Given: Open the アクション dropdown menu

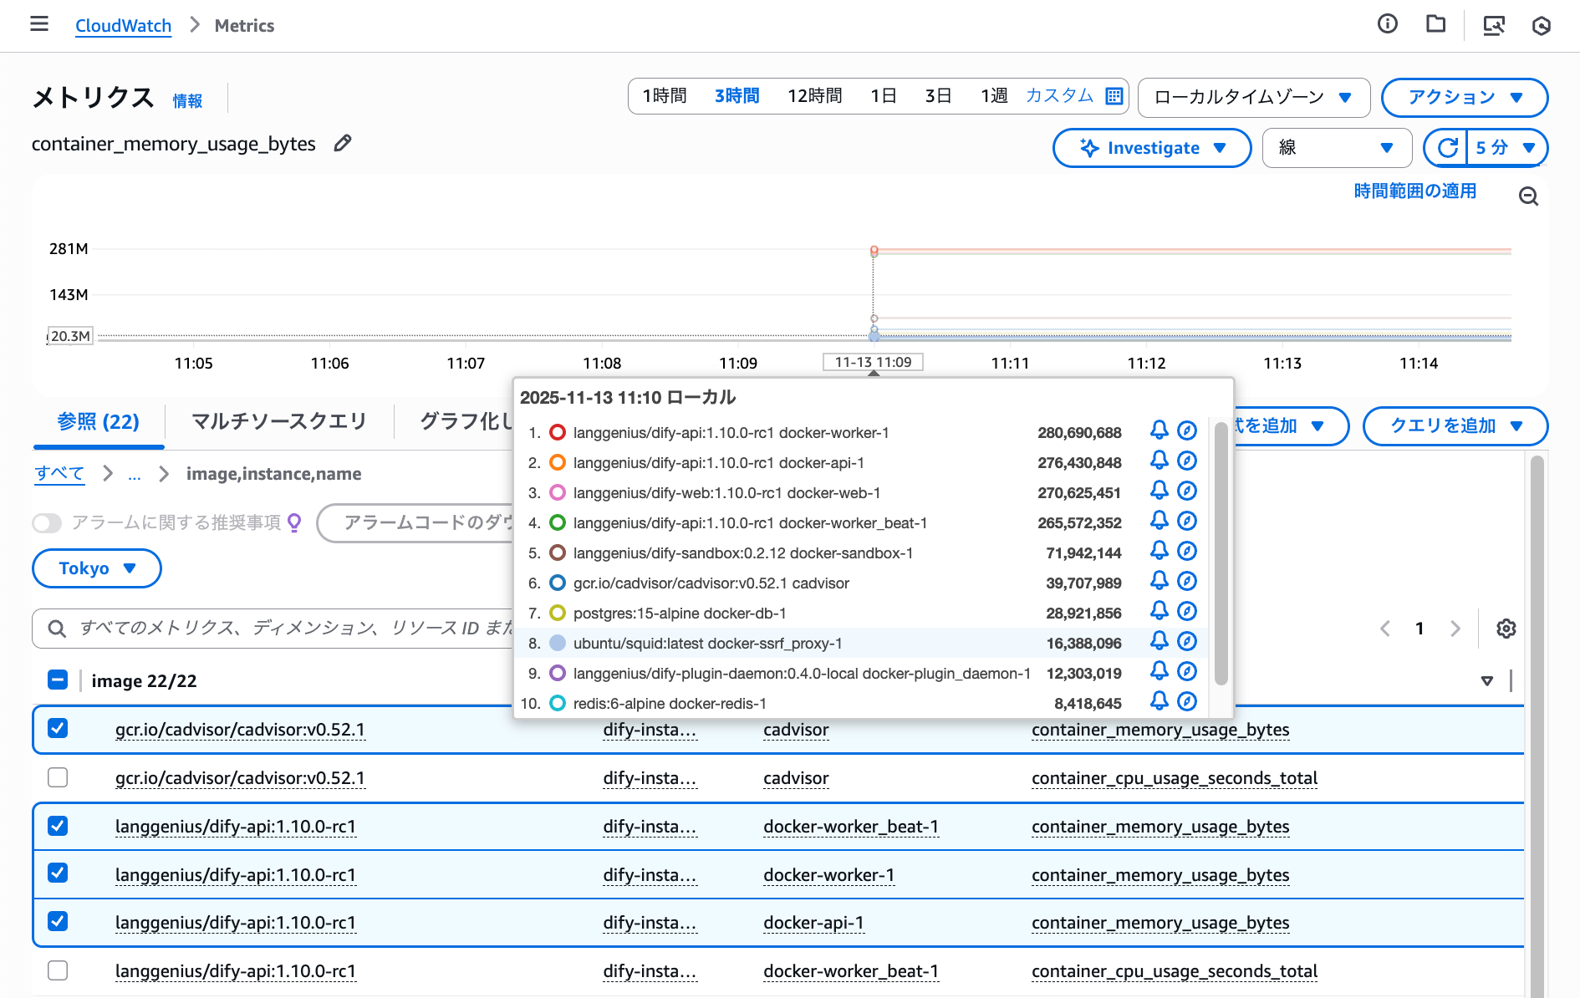Looking at the screenshot, I should [1464, 97].
